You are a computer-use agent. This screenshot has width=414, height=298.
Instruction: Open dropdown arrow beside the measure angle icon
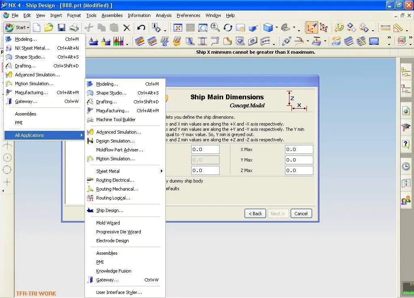click(x=407, y=30)
